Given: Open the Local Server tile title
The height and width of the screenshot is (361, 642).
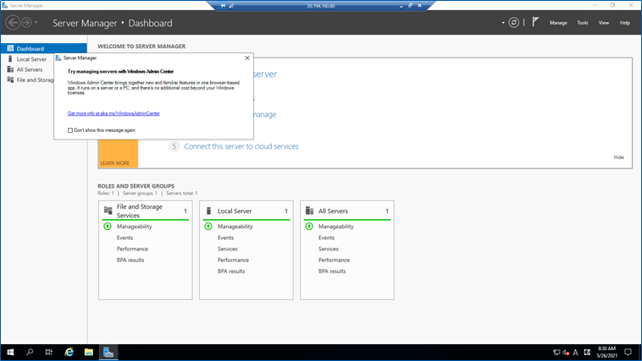Looking at the screenshot, I should [235, 211].
